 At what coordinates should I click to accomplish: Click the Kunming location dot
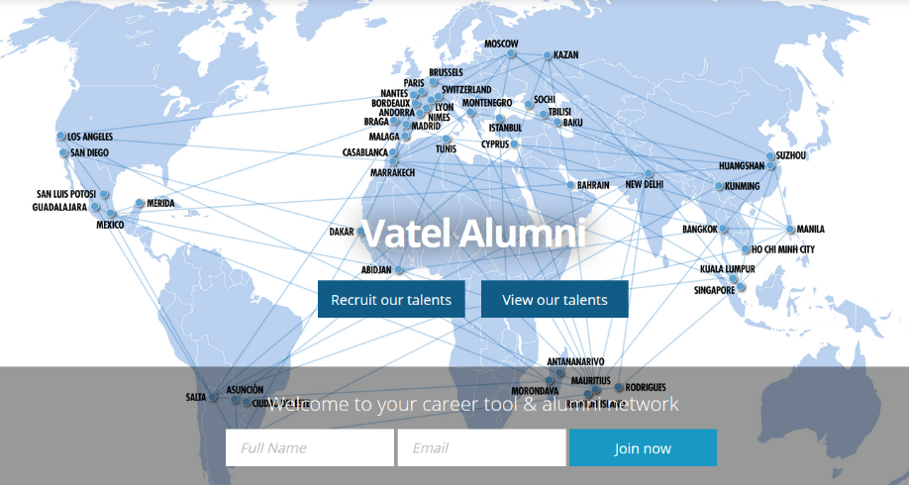point(719,187)
